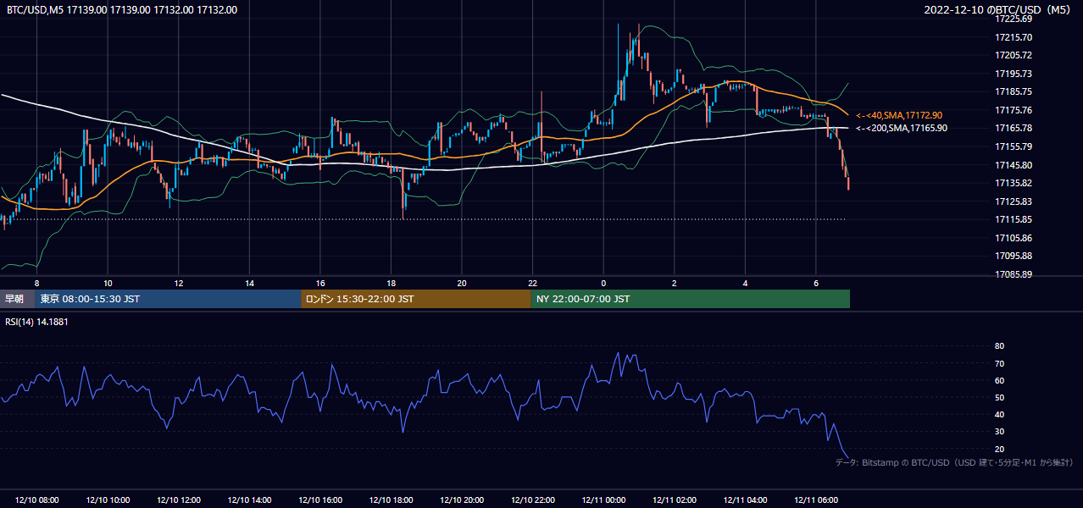Click the bottom date label 12/11 02:00
Viewport: 1083px width, 508px height.
coord(674,500)
